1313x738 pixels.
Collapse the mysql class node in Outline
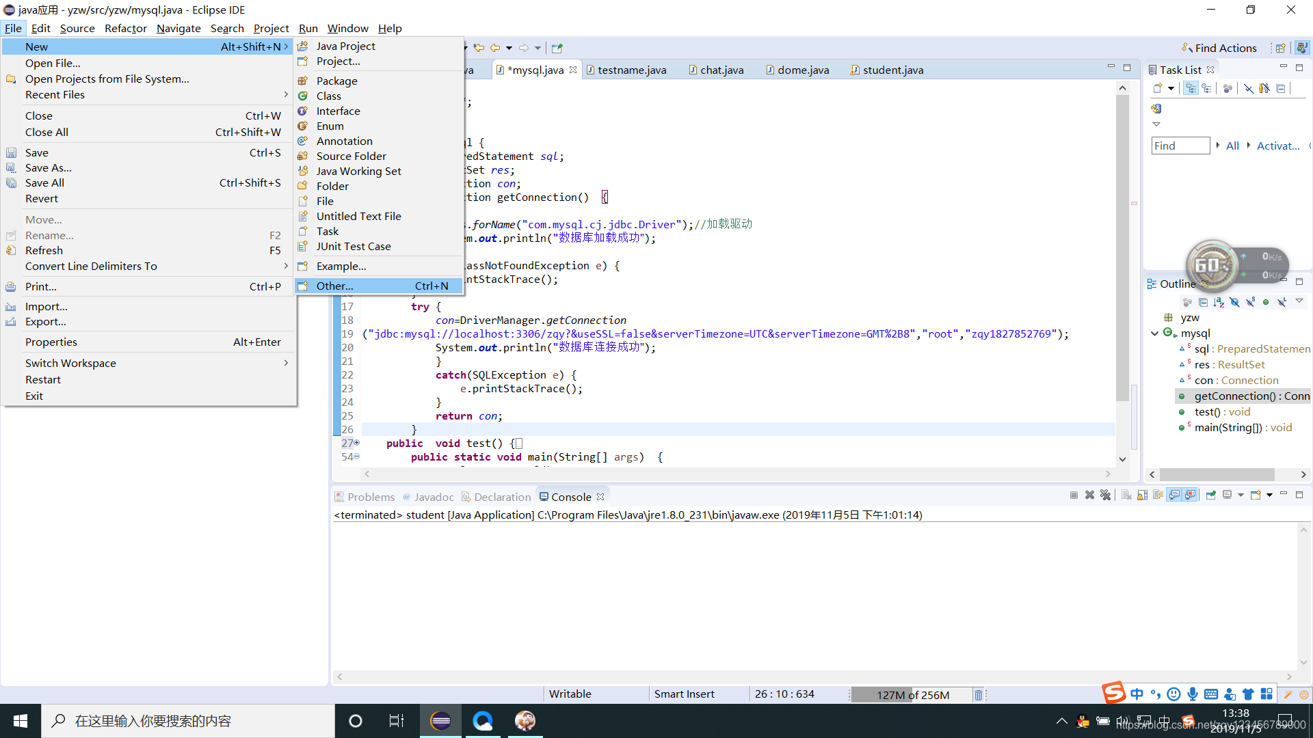(1155, 333)
